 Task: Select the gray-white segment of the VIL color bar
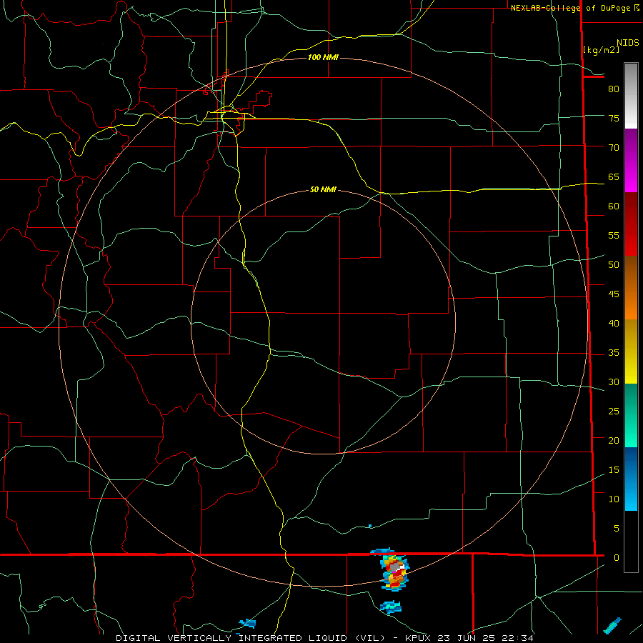631,96
